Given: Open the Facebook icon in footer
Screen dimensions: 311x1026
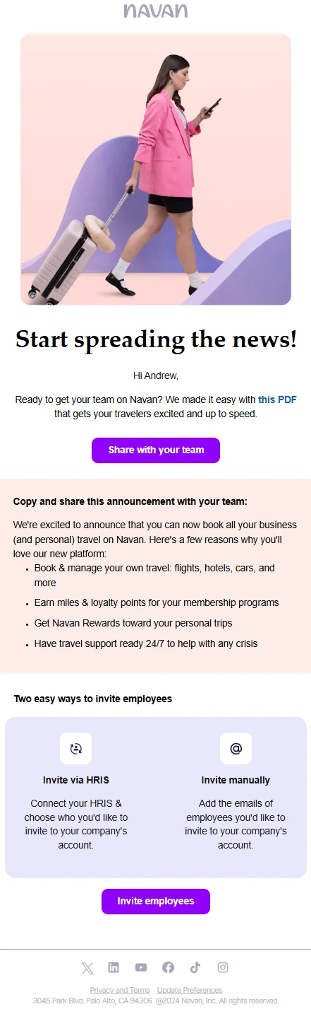Looking at the screenshot, I should pos(168,967).
